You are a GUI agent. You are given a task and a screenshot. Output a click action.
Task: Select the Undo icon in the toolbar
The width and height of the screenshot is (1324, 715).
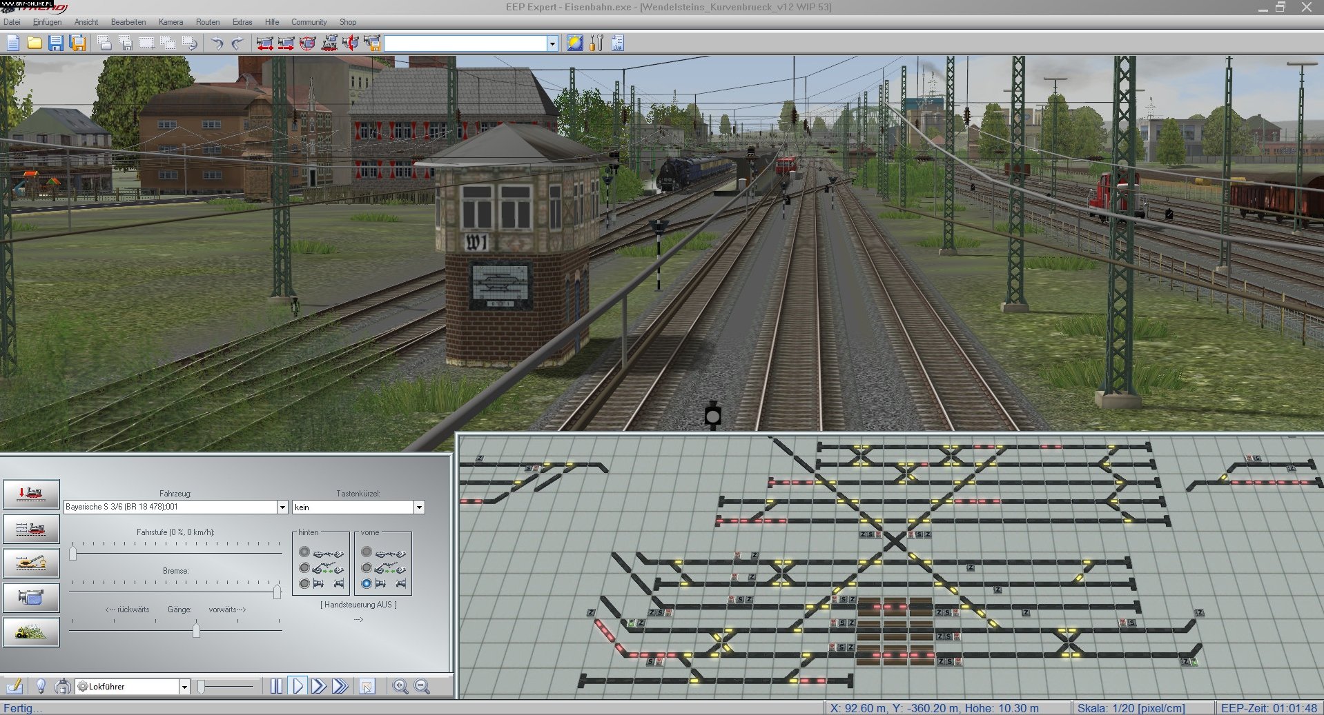[x=219, y=43]
